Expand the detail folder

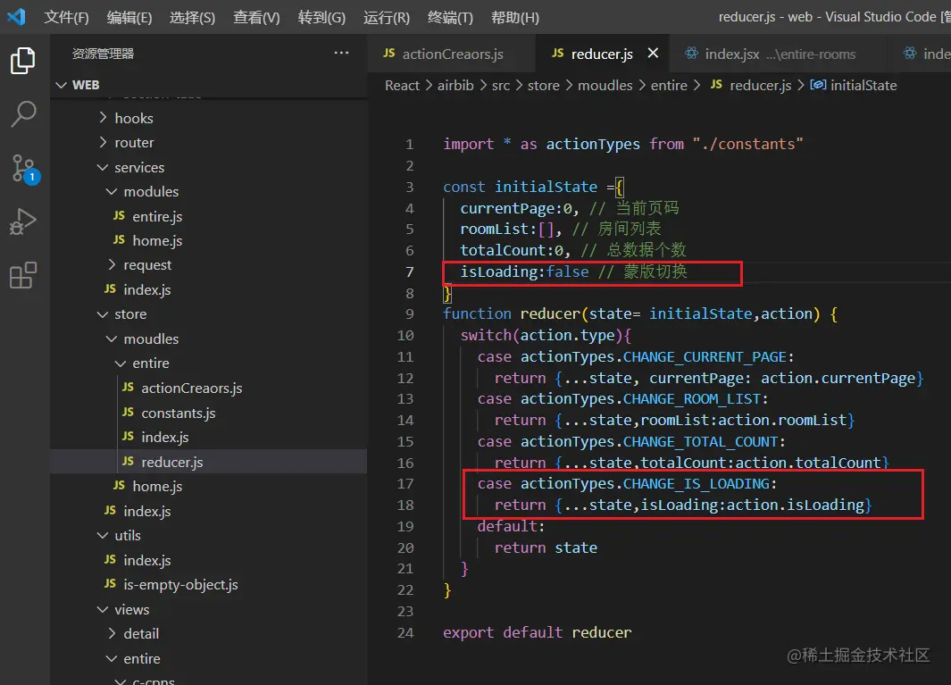coord(112,633)
